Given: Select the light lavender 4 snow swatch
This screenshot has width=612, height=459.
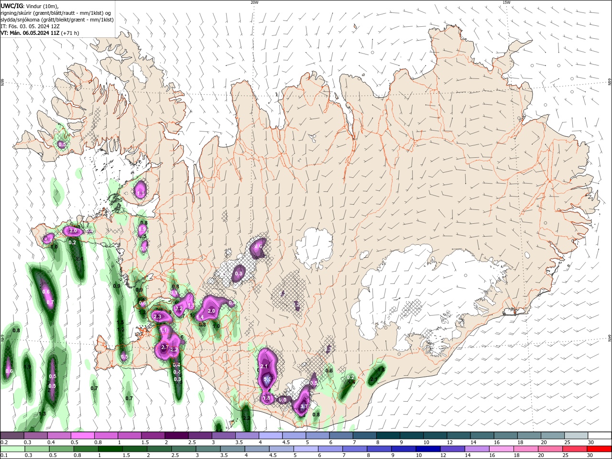Looking at the screenshot, I should 270,436.
